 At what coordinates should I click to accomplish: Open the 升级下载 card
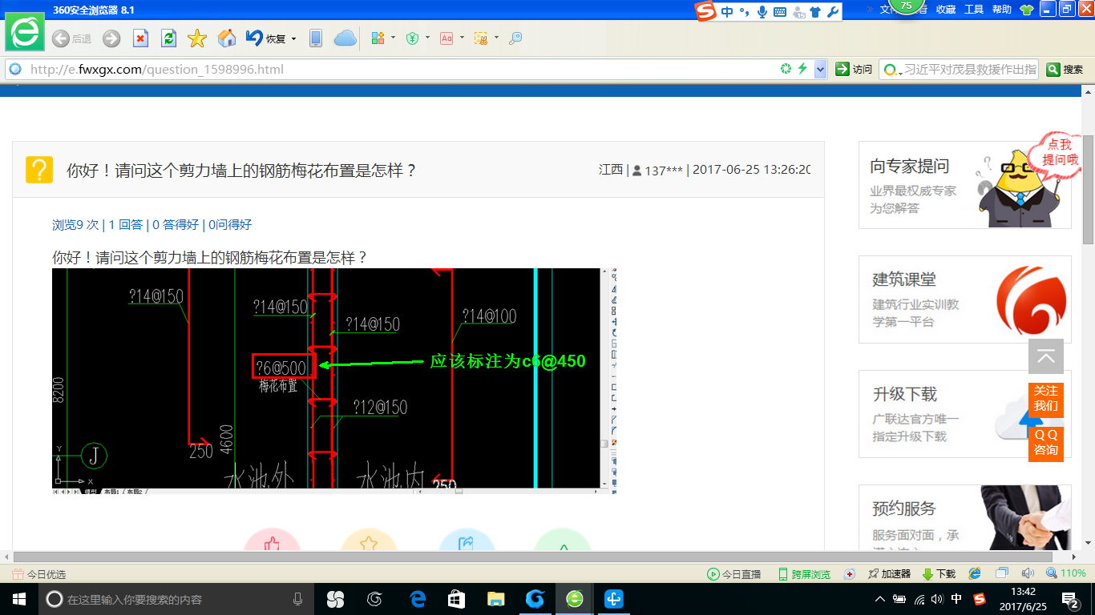(x=965, y=414)
